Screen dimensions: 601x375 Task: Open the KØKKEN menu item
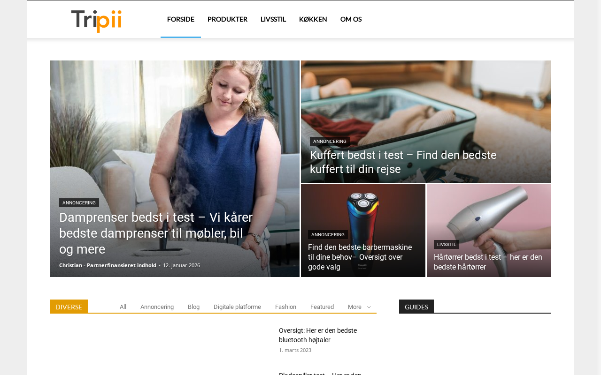tap(313, 19)
